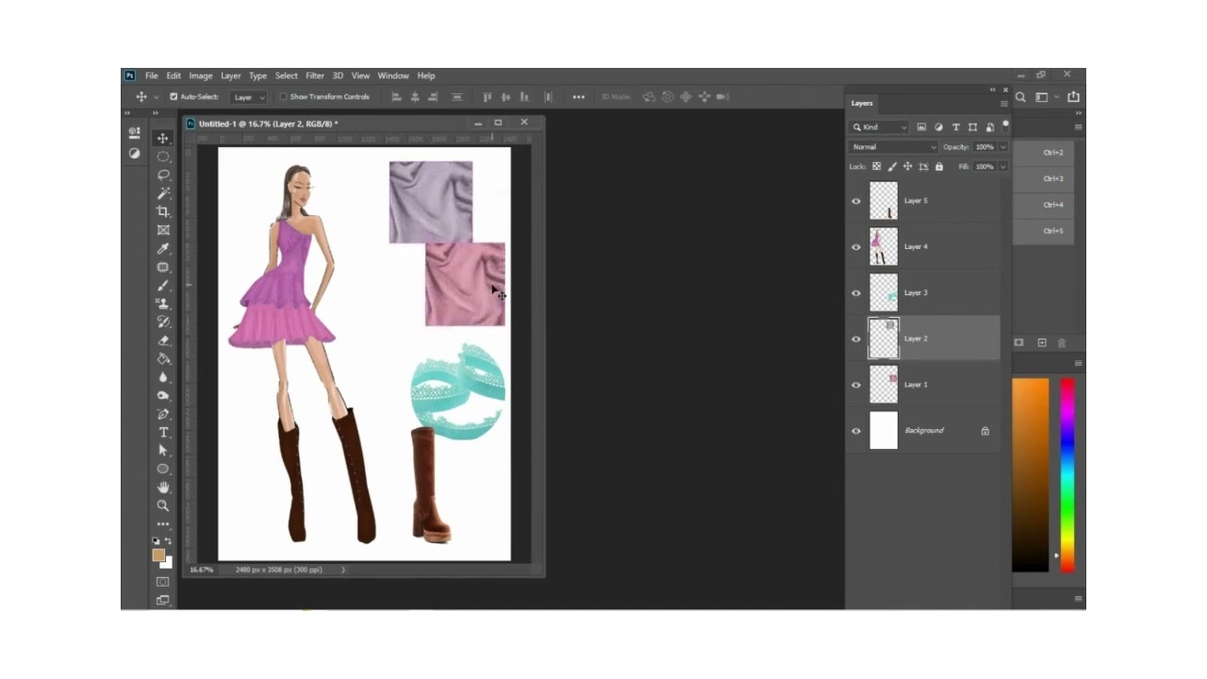Select the Blur tool
The image size is (1207, 679).
point(163,377)
